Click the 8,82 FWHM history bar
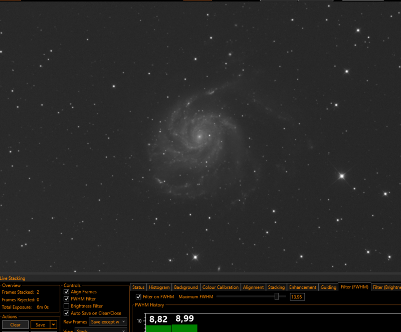Image resolution: width=401 pixels, height=332 pixels. pos(158,328)
